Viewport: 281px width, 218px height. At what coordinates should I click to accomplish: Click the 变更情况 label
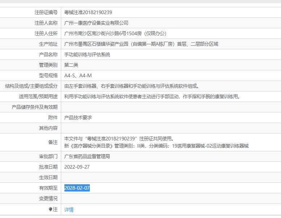pyautogui.click(x=49, y=199)
